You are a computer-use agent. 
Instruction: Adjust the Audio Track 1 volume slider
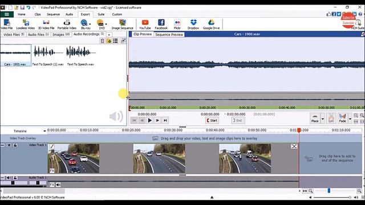[13, 183]
